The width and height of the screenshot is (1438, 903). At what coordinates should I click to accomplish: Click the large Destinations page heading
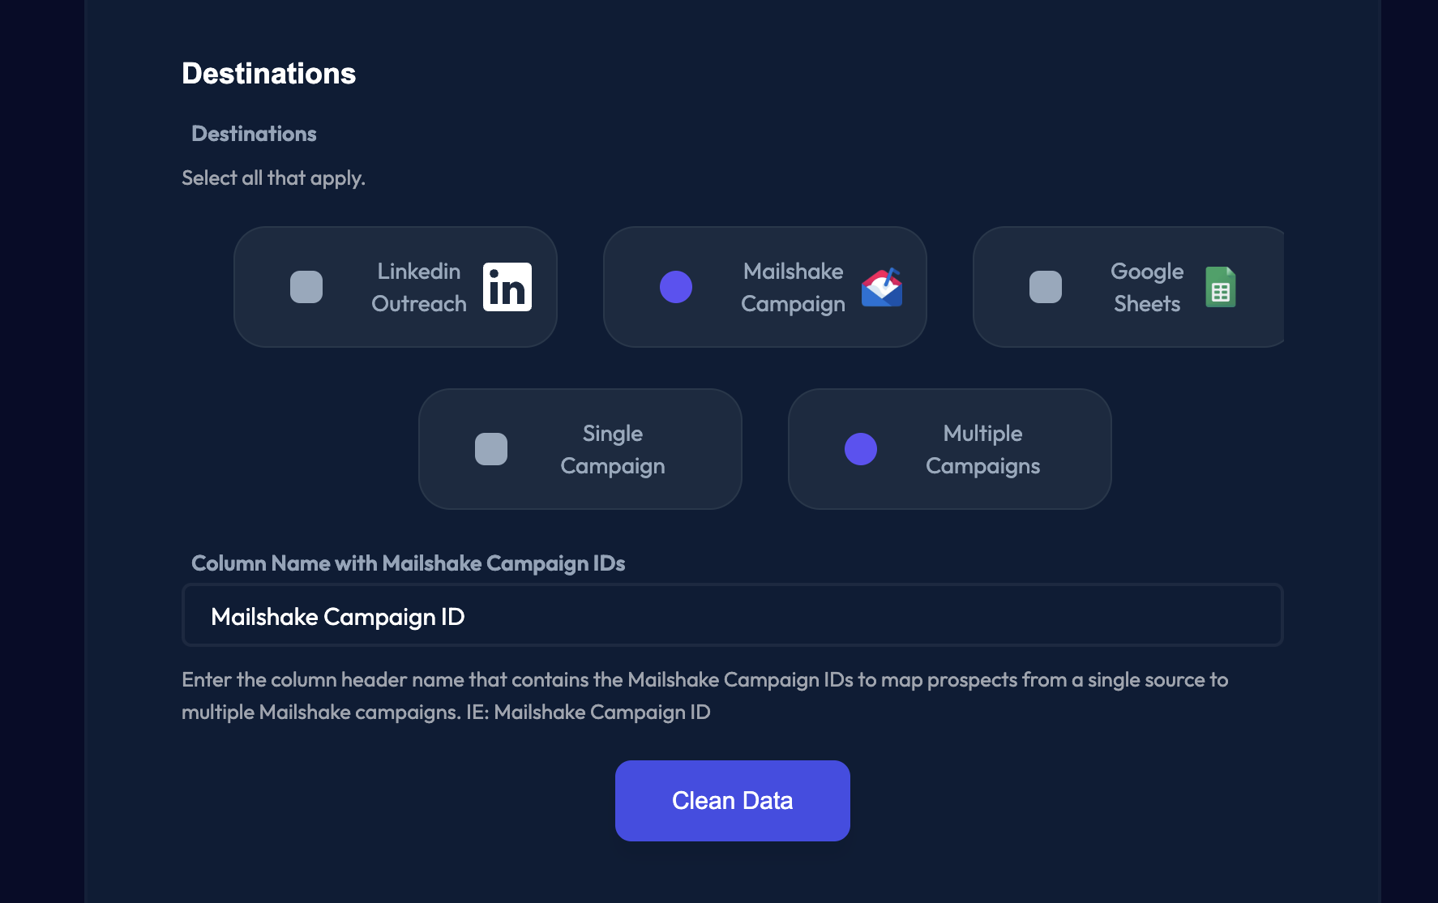[x=268, y=74]
